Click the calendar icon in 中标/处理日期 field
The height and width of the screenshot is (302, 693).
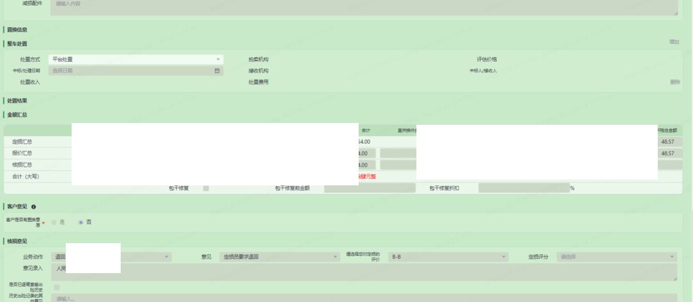(x=217, y=71)
